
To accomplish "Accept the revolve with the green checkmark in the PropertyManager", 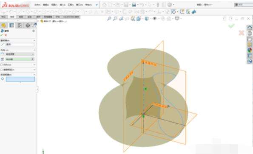I will click(x=2, y=35).
